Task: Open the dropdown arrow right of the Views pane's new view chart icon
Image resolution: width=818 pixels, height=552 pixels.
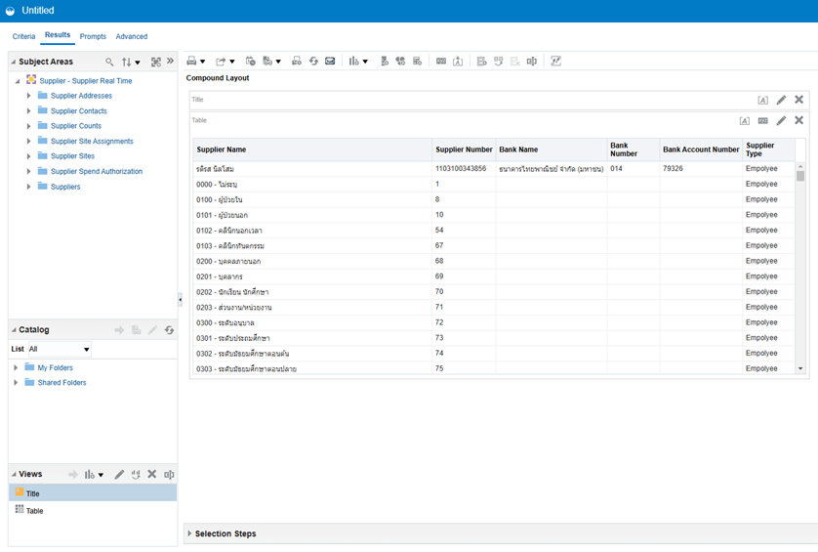Action: [x=101, y=475]
